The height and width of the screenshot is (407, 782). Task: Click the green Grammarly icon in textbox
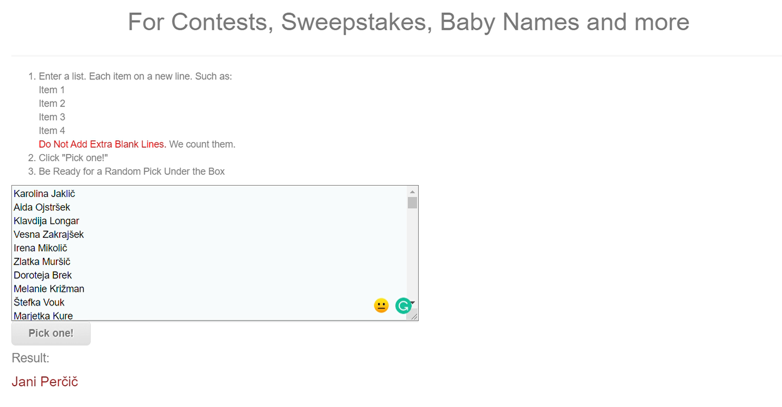pyautogui.click(x=403, y=306)
